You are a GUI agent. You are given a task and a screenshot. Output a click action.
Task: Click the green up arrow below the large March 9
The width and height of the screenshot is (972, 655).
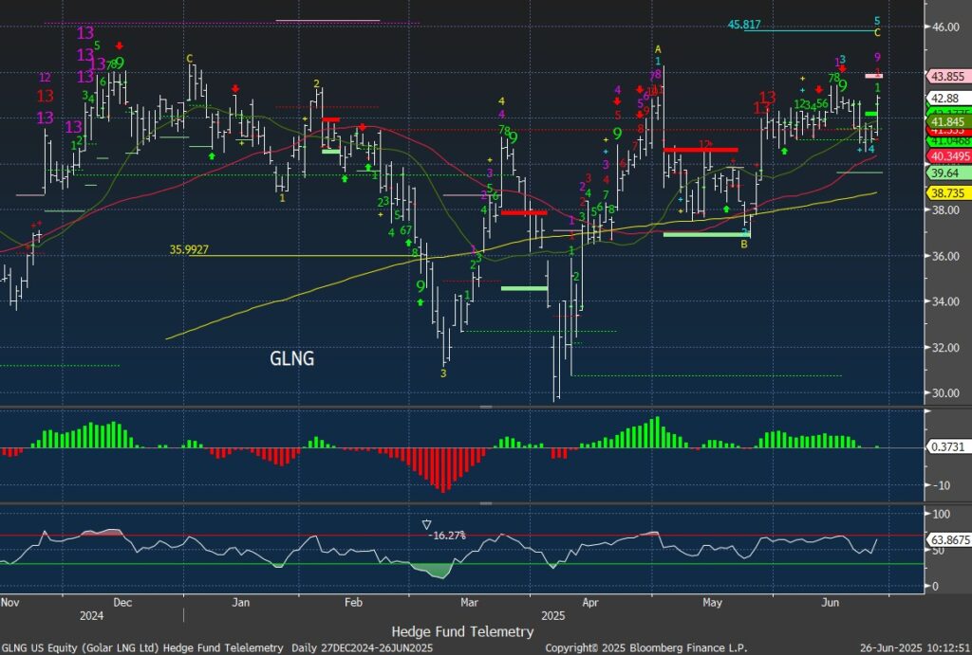pos(421,302)
